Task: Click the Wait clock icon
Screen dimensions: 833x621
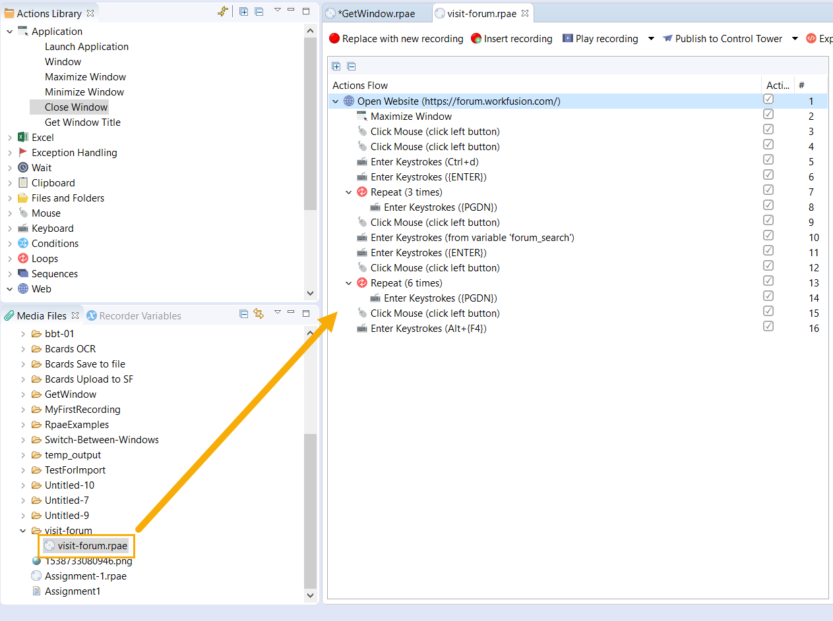Action: 23,167
